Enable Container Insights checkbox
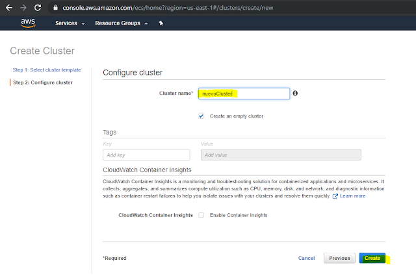 tap(201, 215)
